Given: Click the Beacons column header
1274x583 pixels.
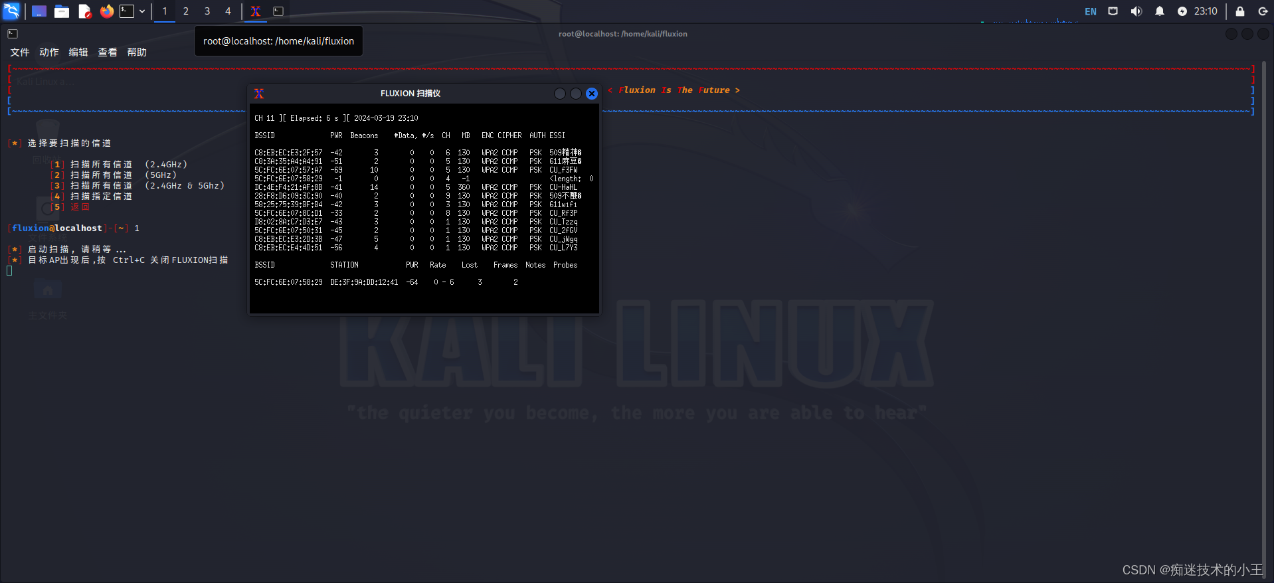Looking at the screenshot, I should click(364, 135).
